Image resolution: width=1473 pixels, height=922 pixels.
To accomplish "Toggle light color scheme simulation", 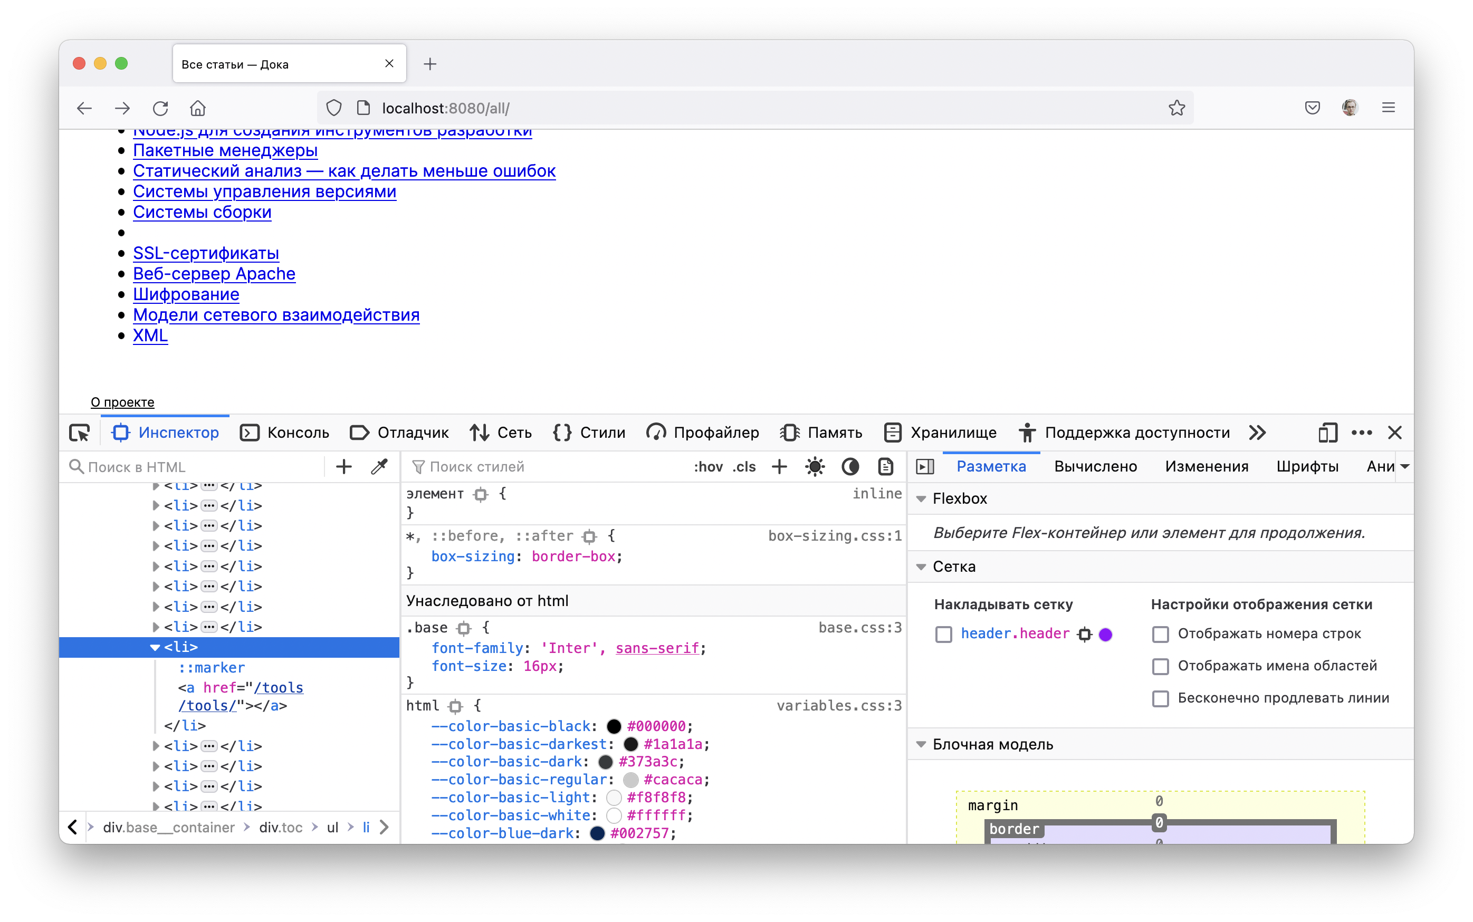I will click(815, 466).
